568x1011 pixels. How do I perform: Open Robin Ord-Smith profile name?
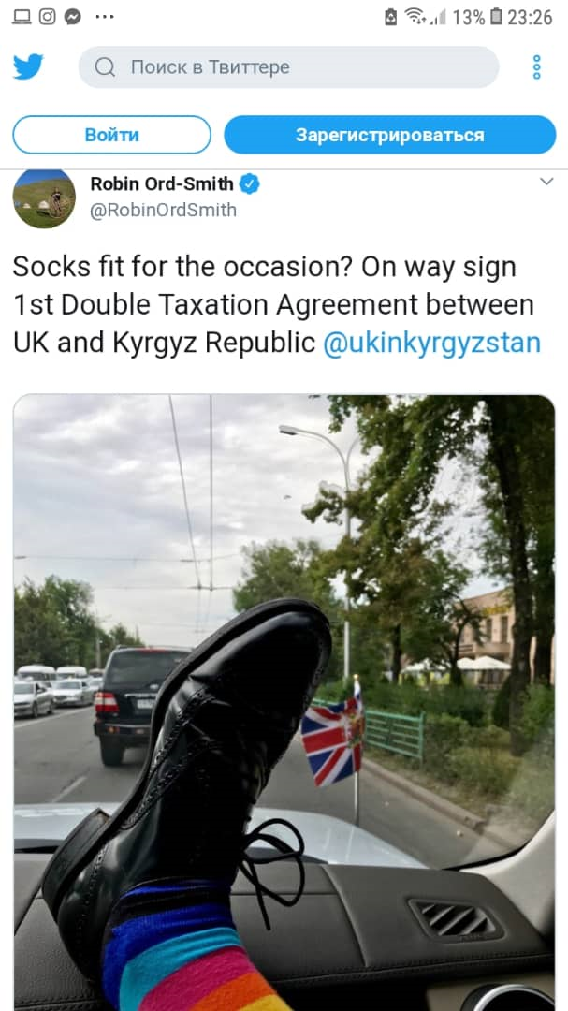[x=162, y=184]
